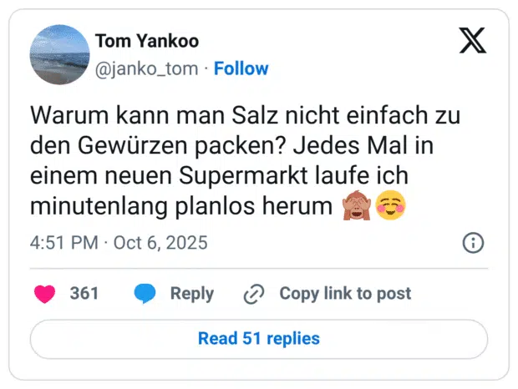This screenshot has width=518, height=389.
Task: Open the 4:51 PM timestamp link
Action: pos(64,243)
